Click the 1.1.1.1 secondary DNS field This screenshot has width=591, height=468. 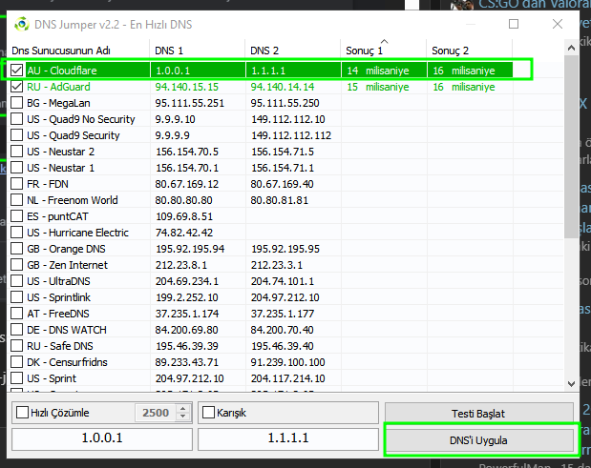point(288,438)
